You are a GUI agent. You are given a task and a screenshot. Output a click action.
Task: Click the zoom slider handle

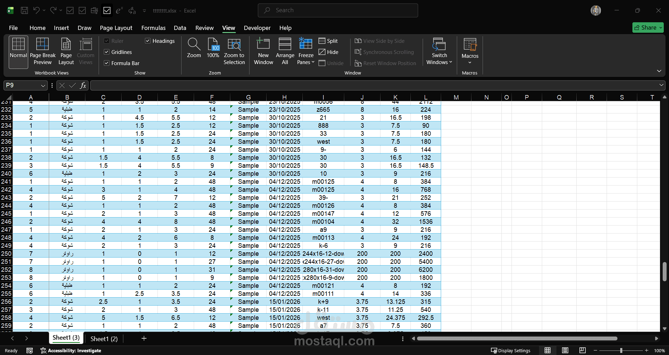pyautogui.click(x=621, y=350)
